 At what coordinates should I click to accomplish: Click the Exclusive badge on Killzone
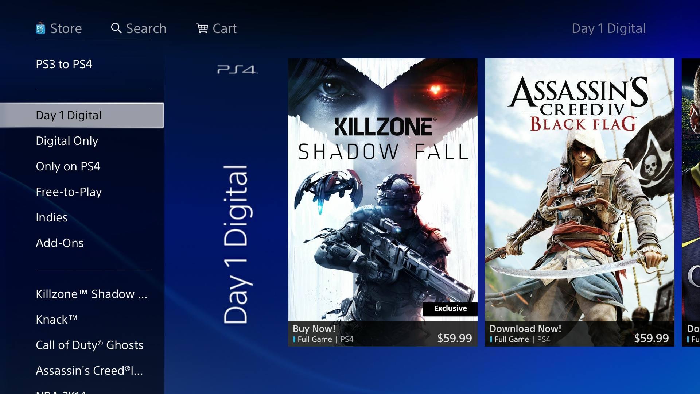pos(450,308)
